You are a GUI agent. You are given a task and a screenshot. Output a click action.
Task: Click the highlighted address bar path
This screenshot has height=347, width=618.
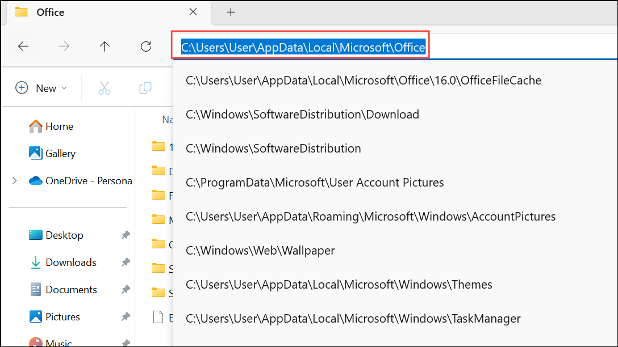click(303, 48)
